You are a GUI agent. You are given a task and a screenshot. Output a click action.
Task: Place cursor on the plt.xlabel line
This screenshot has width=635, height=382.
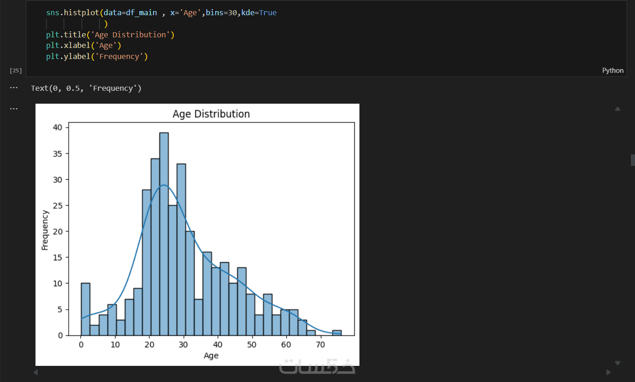pyautogui.click(x=83, y=46)
